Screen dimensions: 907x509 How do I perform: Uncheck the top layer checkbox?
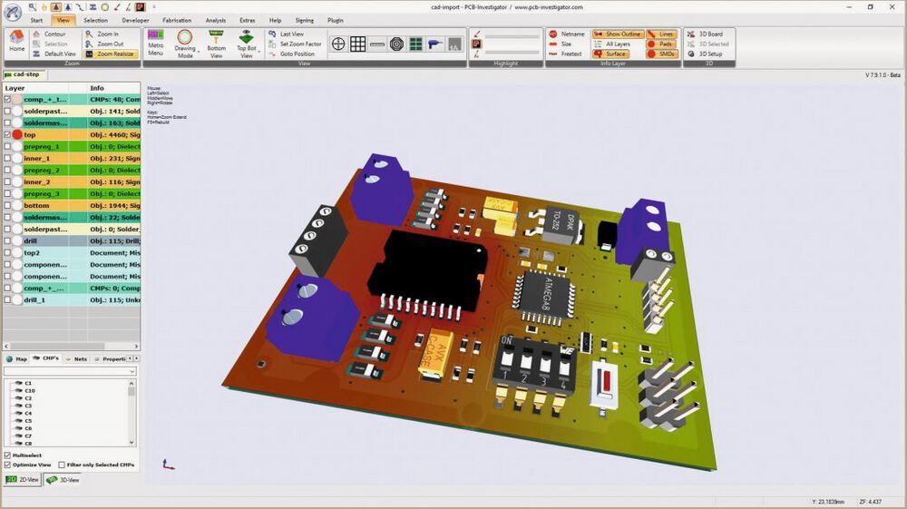tap(7, 134)
